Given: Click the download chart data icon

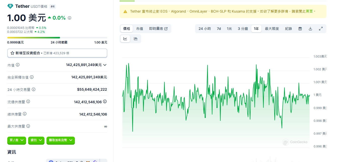Looking at the screenshot, I should pyautogui.click(x=310, y=29).
